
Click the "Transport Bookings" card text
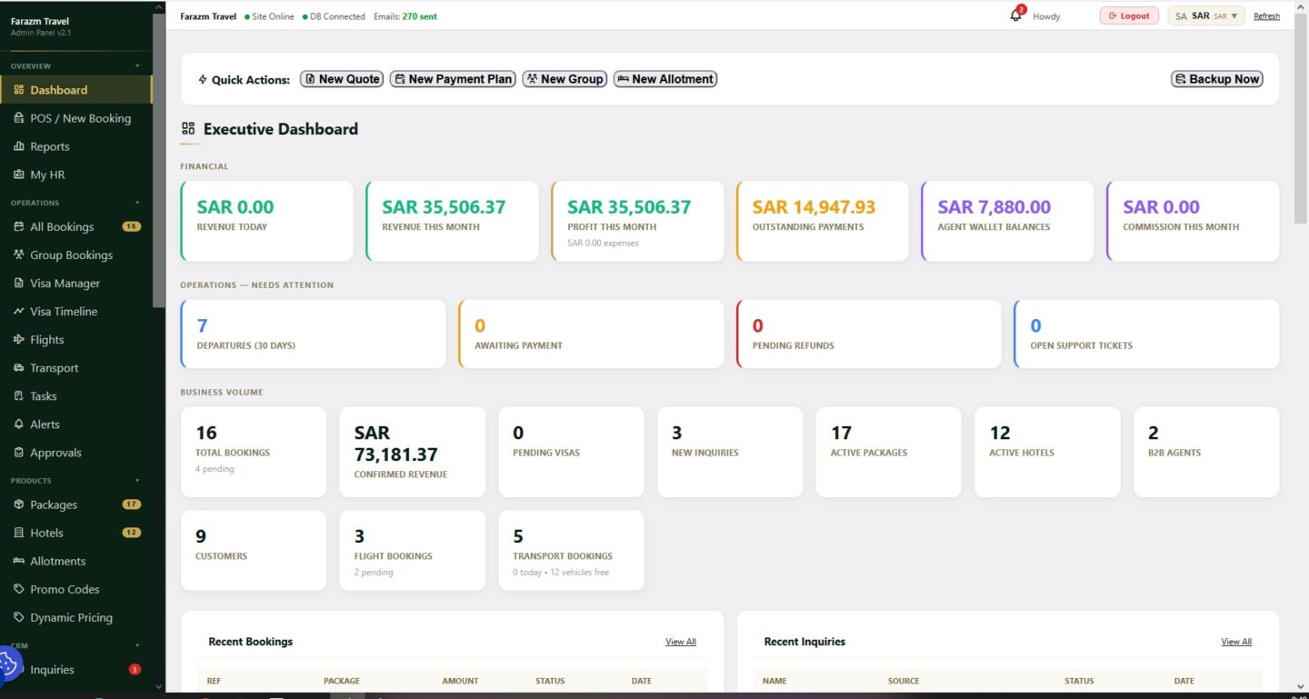(563, 556)
